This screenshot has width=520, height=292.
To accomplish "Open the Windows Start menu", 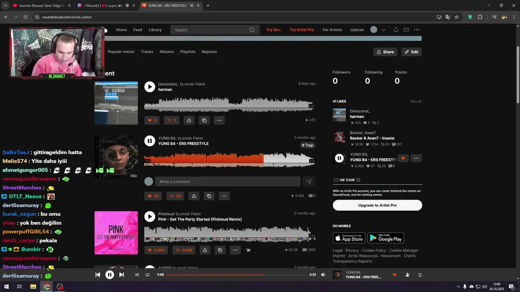I will (x=6, y=287).
